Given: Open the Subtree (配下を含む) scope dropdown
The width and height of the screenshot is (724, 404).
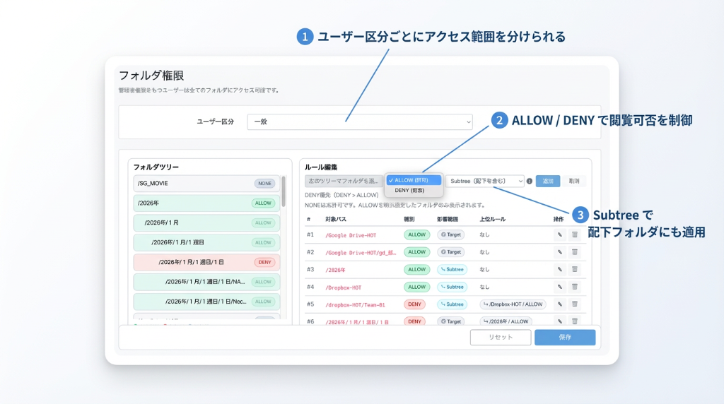Looking at the screenshot, I should coord(485,182).
